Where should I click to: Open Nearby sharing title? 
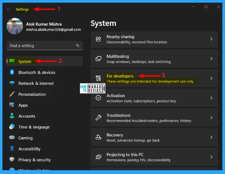click(x=120, y=37)
